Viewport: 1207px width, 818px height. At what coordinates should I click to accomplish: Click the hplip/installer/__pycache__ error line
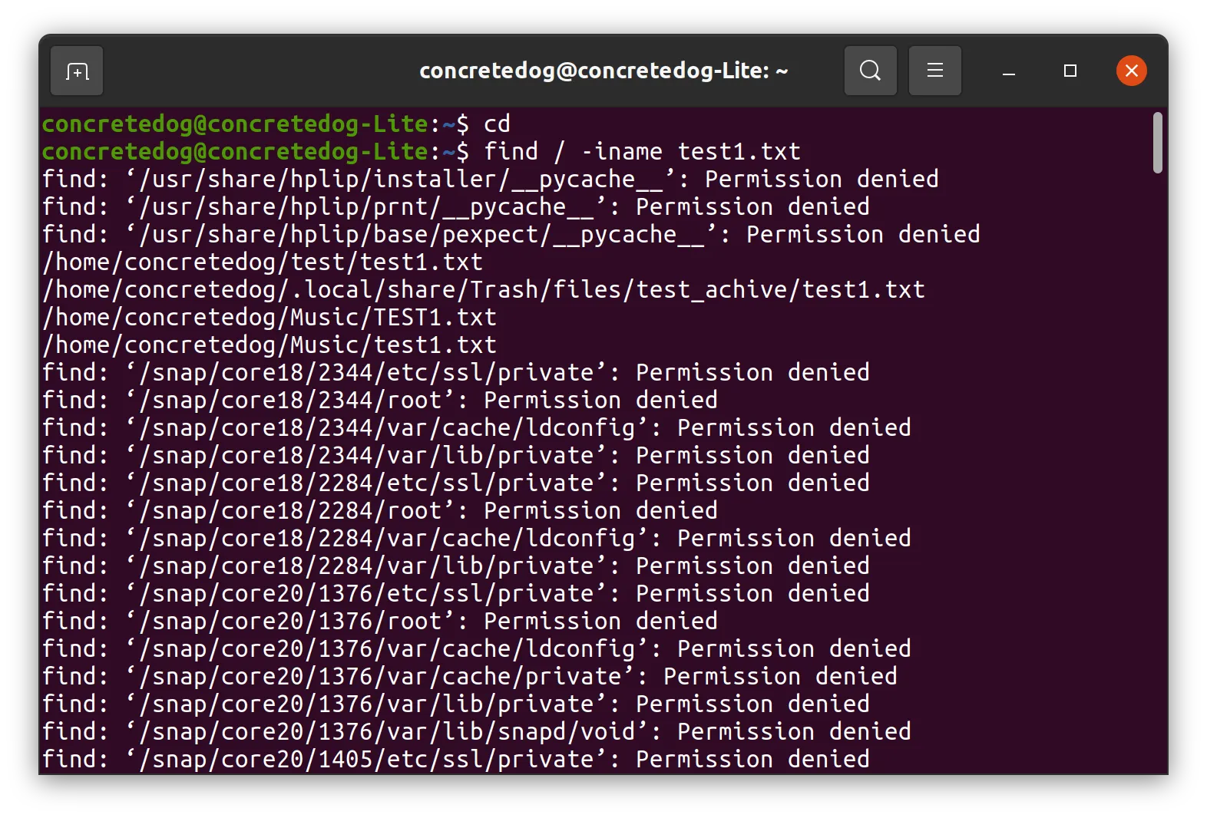coord(491,179)
